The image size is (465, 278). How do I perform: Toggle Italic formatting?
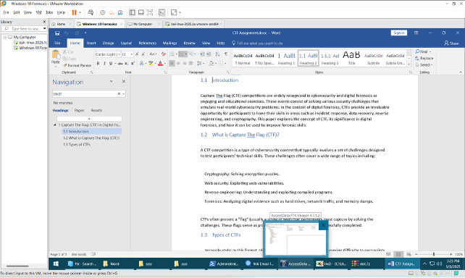(x=104, y=64)
